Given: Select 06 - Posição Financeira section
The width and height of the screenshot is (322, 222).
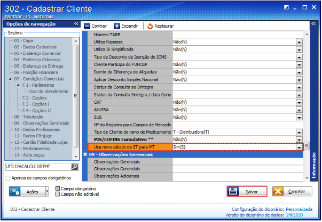Looking at the screenshot, I should [36, 72].
